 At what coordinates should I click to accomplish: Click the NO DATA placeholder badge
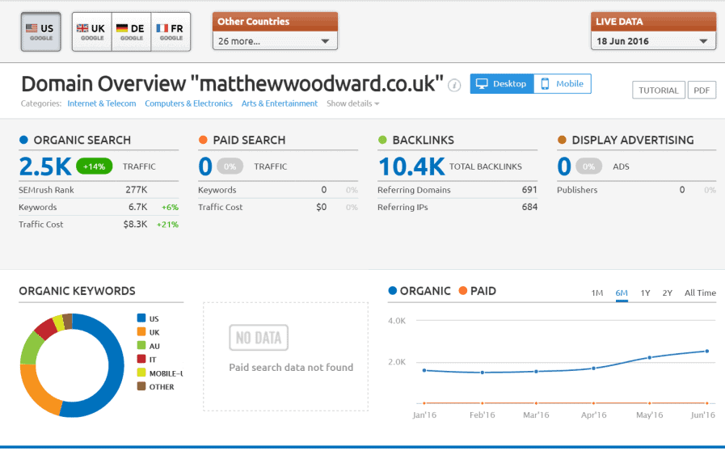pyautogui.click(x=259, y=338)
